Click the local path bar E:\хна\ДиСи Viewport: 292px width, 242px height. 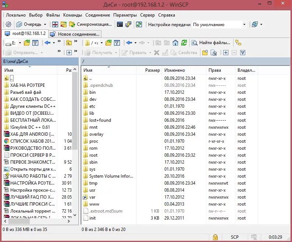pyautogui.click(x=40, y=61)
